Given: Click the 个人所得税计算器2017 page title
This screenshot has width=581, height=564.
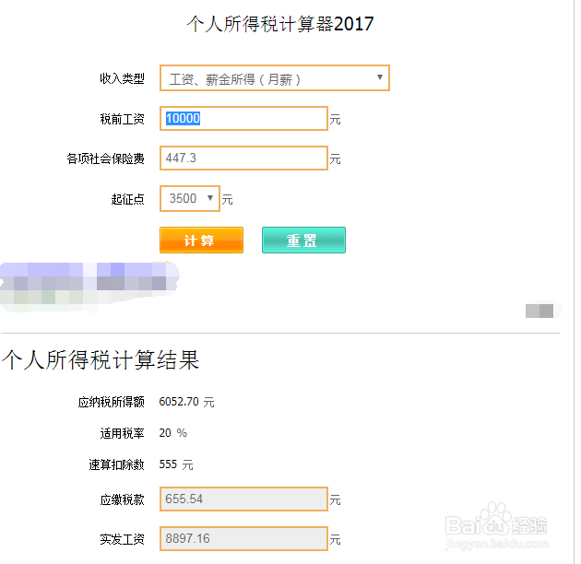Looking at the screenshot, I should 280,24.
